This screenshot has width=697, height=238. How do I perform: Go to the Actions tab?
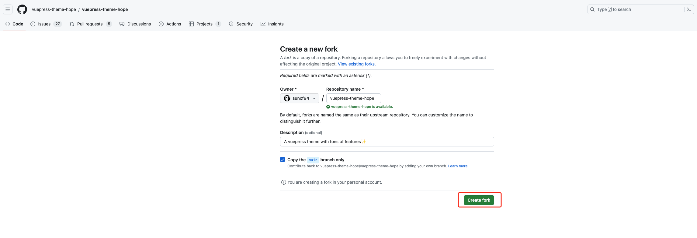point(170,24)
